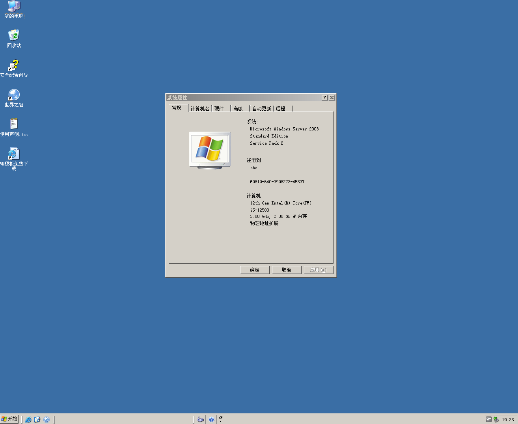Image resolution: width=518 pixels, height=424 pixels.
Task: Click the 确定 button
Action: (255, 270)
